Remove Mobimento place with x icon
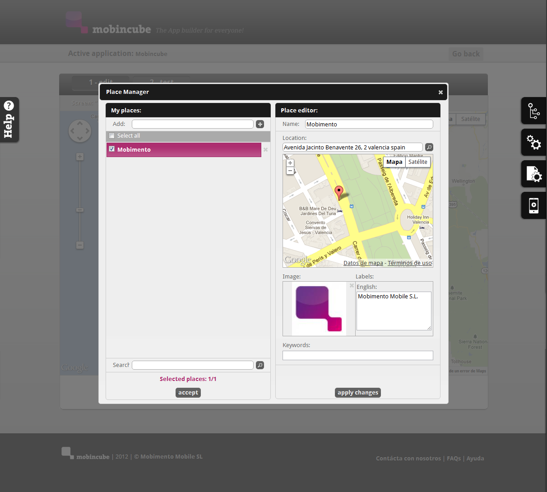 point(265,149)
